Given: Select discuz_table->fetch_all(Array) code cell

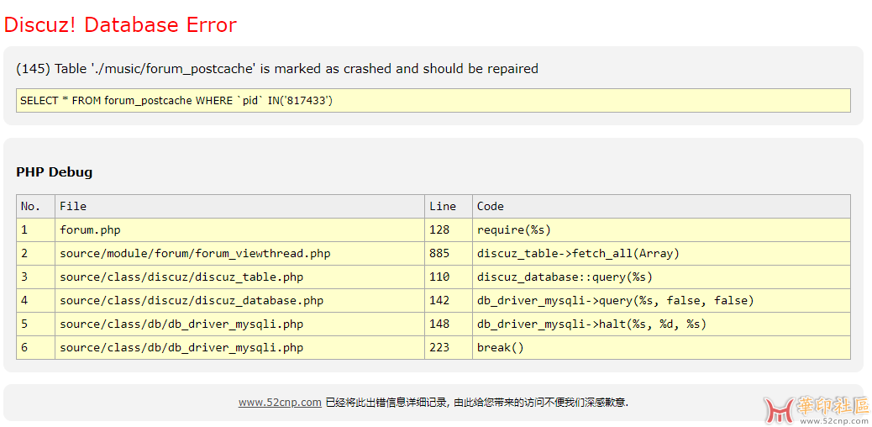Looking at the screenshot, I should point(662,253).
